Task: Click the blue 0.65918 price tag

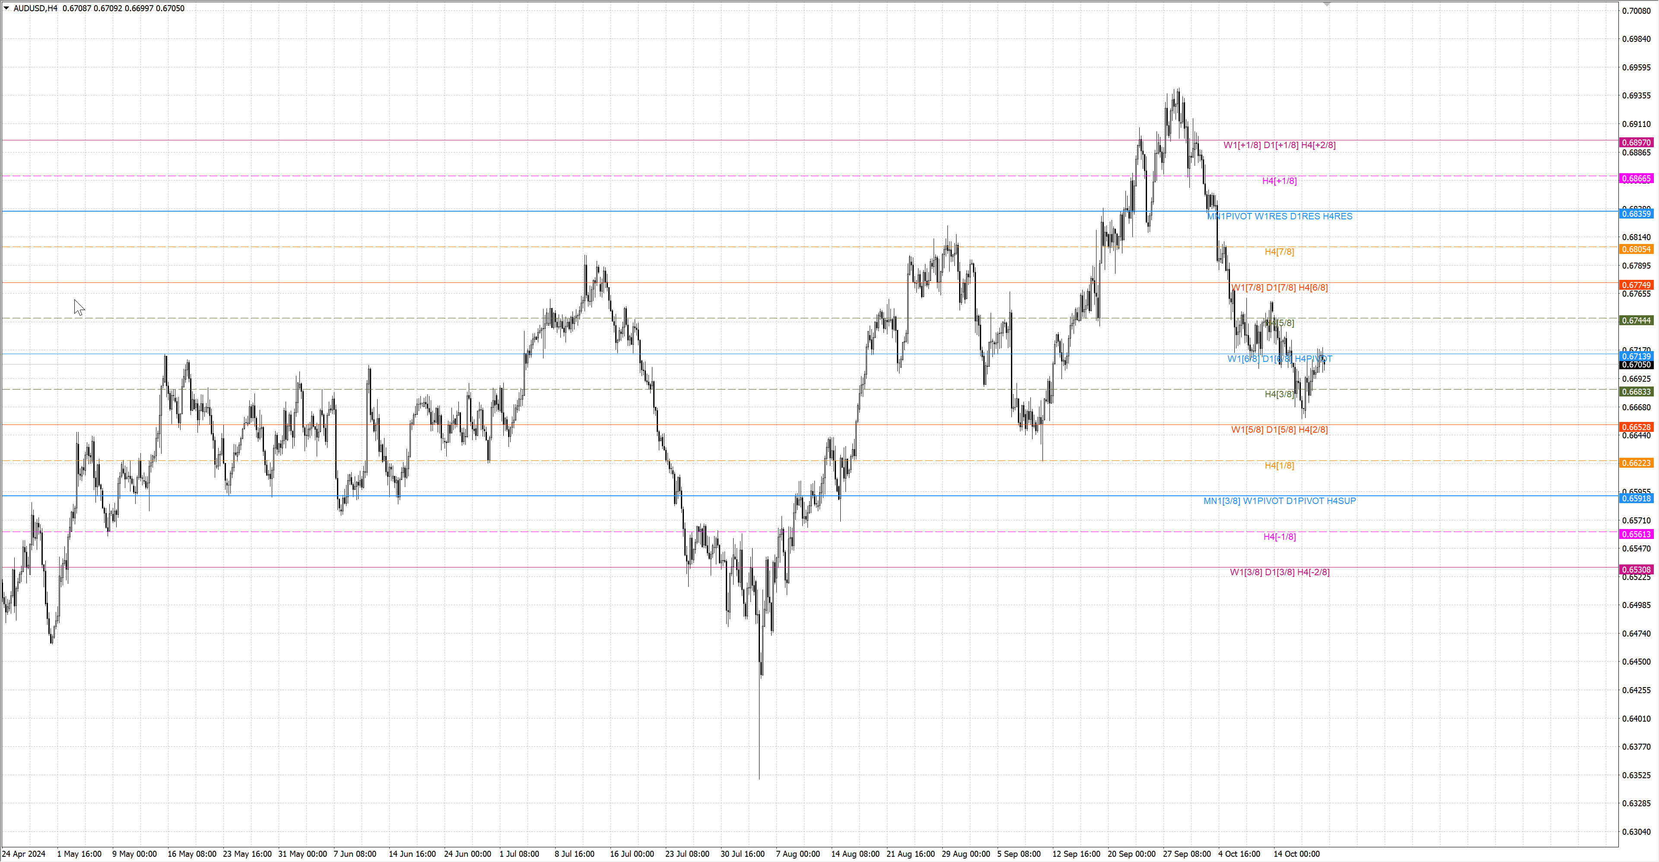Action: point(1636,499)
